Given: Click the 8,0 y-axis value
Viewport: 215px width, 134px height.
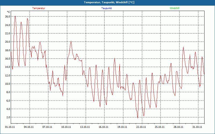Looking at the screenshot, I should [x=8, y=92].
